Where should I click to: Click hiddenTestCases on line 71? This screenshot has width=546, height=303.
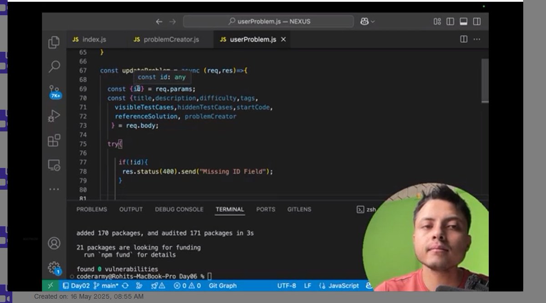click(x=205, y=107)
